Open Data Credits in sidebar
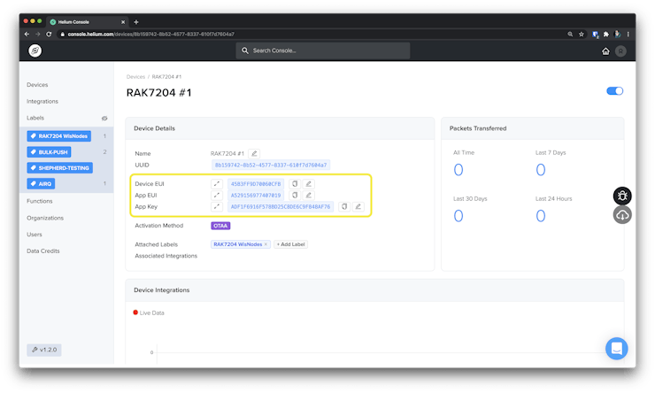The width and height of the screenshot is (655, 393). click(43, 251)
